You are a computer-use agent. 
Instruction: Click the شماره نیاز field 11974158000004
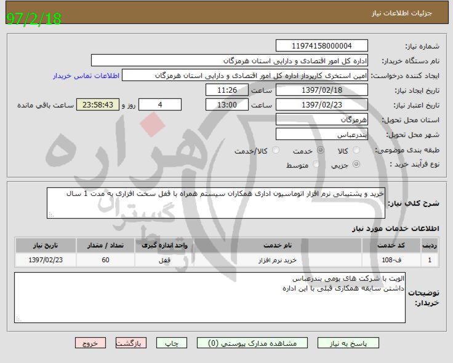322,46
